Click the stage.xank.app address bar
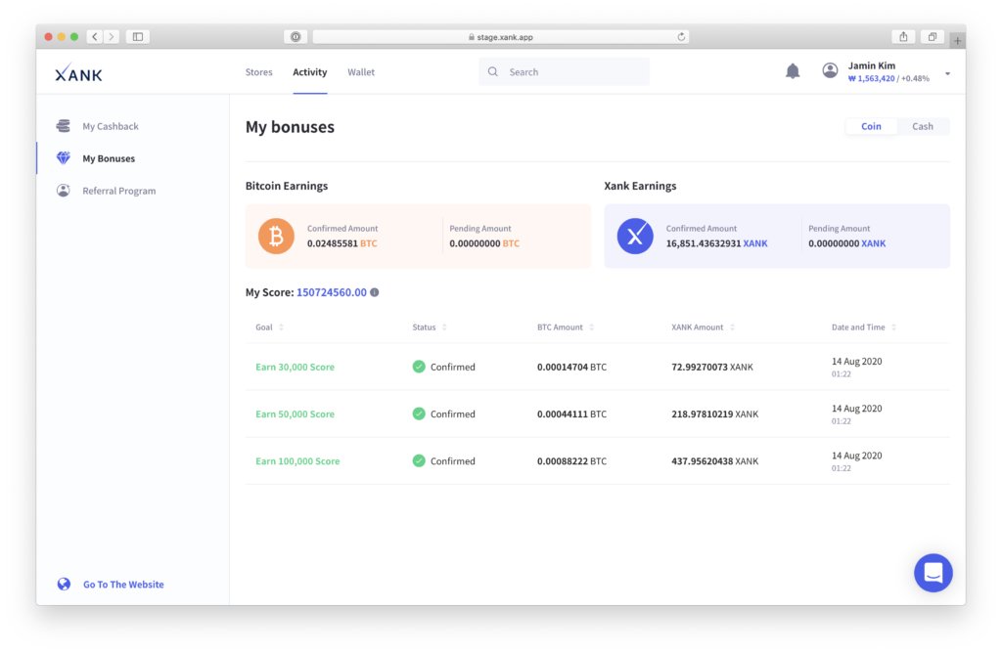The height and width of the screenshot is (653, 1002). coord(500,37)
